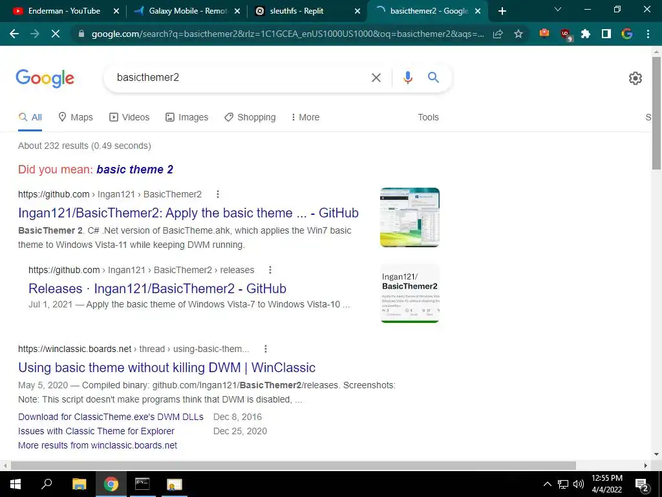
Task: Open Ingan121/BasicThemer2 GitHub result
Action: [x=188, y=213]
